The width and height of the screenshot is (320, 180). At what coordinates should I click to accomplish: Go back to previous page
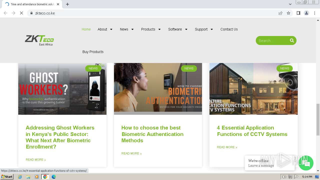[5, 13]
